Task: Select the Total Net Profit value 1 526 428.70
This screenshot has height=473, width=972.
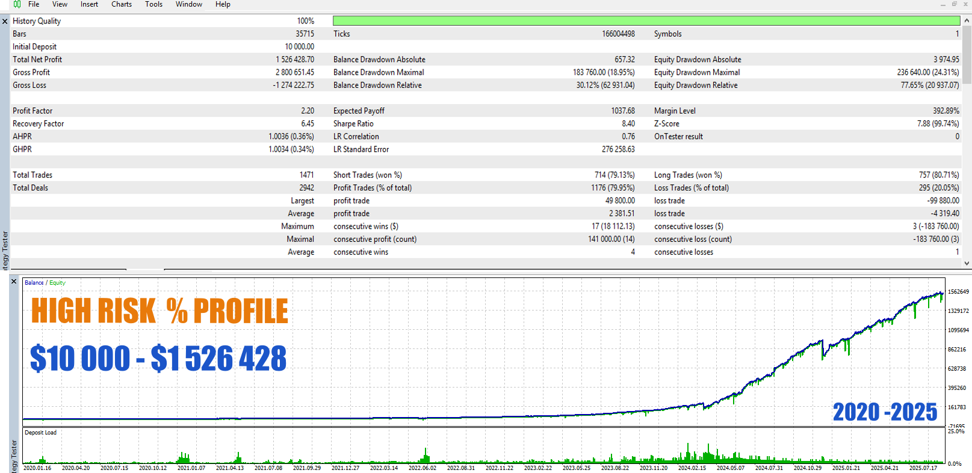Action: tap(295, 60)
